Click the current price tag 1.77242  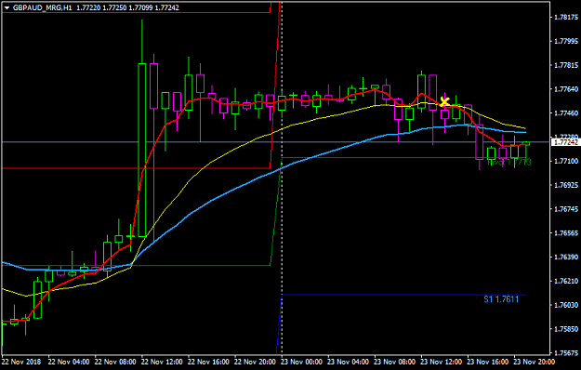565,142
